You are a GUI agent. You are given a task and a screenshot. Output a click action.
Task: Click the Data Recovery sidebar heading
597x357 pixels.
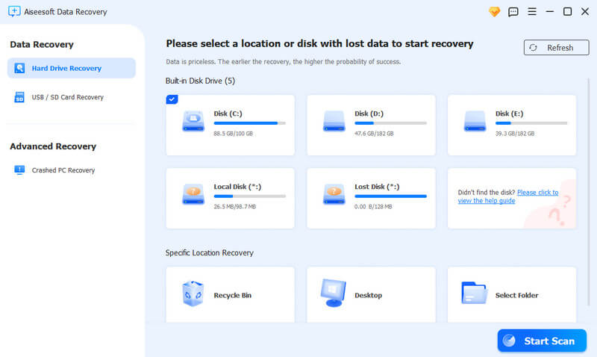[x=42, y=44]
